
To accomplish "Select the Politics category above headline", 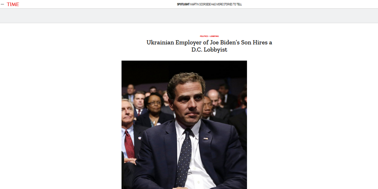I will [x=204, y=36].
